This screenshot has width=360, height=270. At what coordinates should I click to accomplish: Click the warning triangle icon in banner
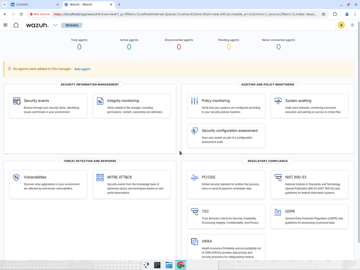tap(9, 69)
